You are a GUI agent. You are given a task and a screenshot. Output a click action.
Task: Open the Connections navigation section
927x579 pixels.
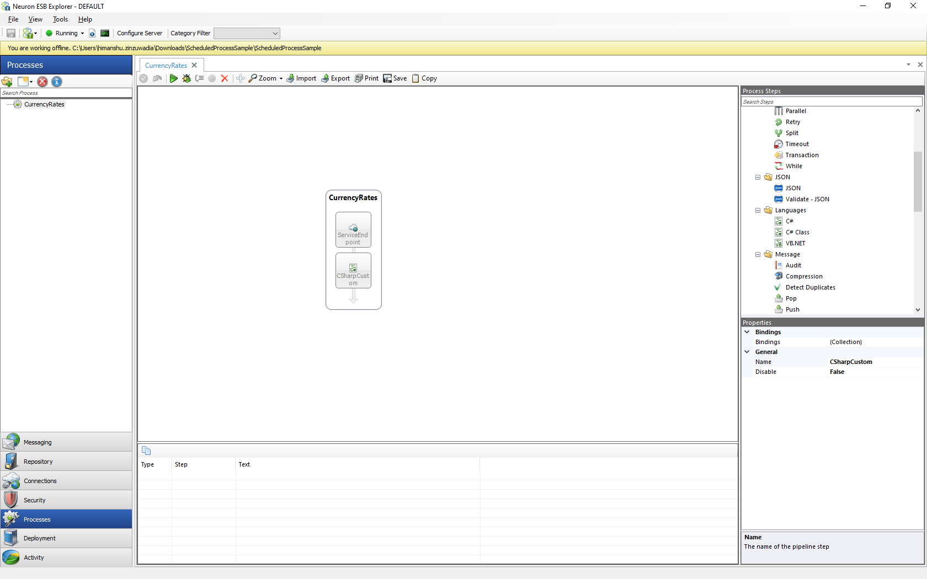pyautogui.click(x=66, y=481)
